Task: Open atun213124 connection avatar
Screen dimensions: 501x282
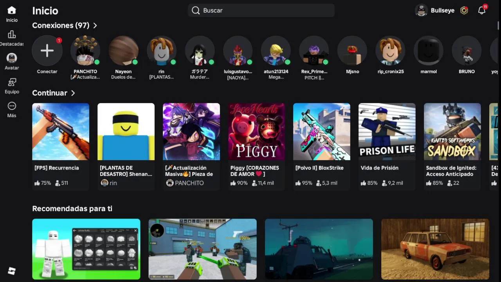Action: pos(276,51)
